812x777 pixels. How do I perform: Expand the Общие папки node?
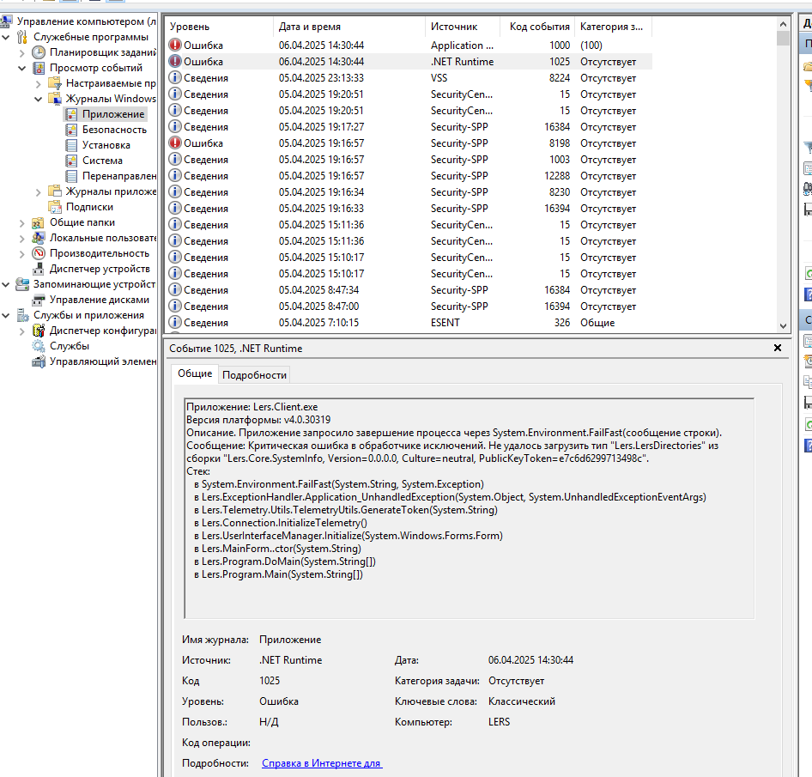(x=21, y=223)
